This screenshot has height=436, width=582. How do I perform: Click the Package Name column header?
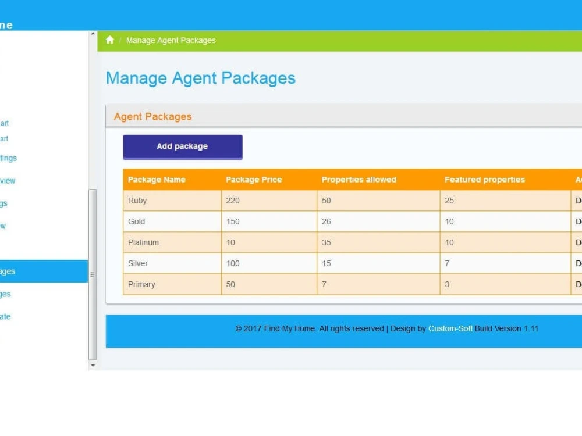pyautogui.click(x=172, y=180)
